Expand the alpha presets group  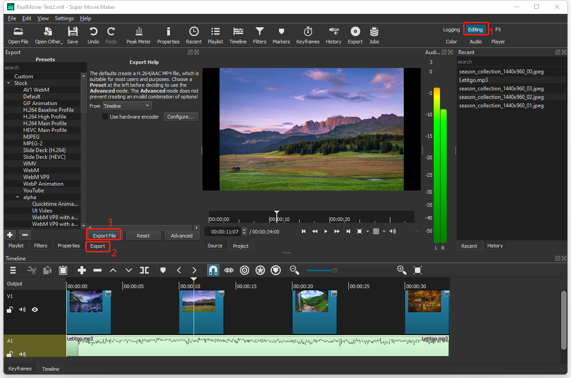click(x=17, y=197)
